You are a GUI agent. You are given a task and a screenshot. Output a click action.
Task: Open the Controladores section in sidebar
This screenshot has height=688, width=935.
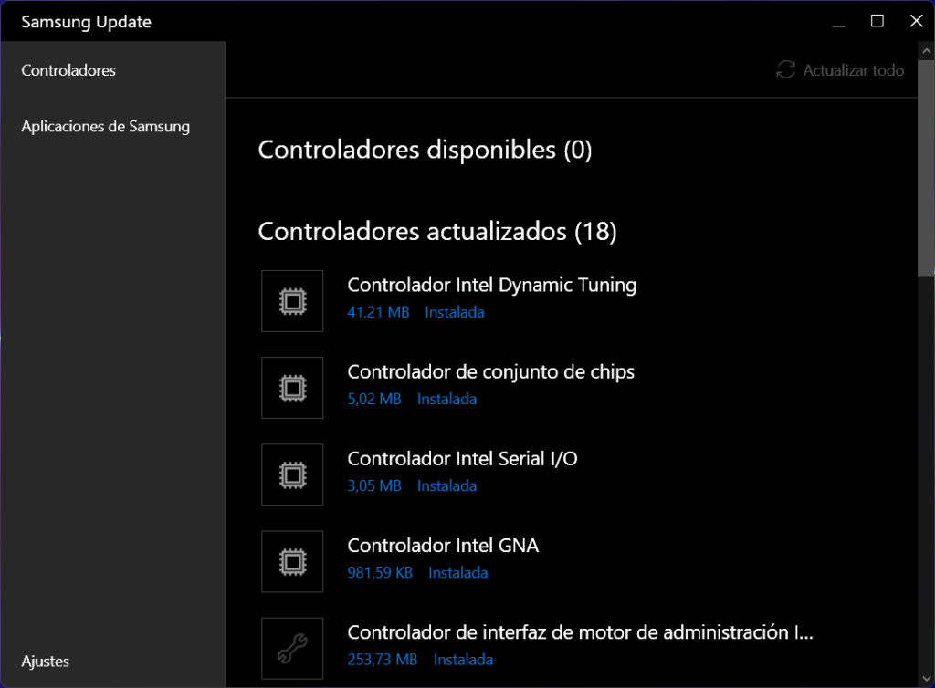point(68,70)
